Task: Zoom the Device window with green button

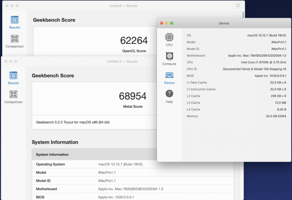Action: (x=172, y=23)
